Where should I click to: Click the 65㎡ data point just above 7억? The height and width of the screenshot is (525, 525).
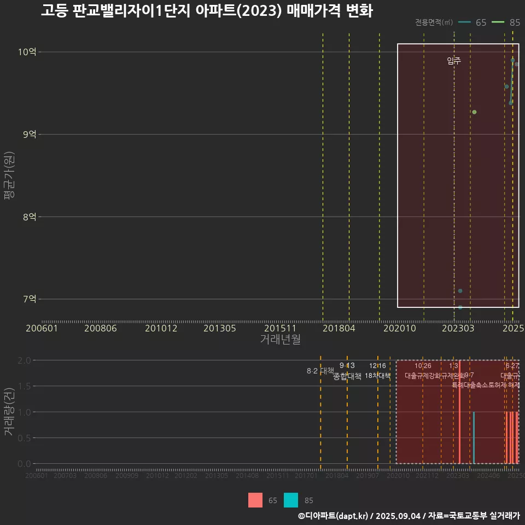460,290
